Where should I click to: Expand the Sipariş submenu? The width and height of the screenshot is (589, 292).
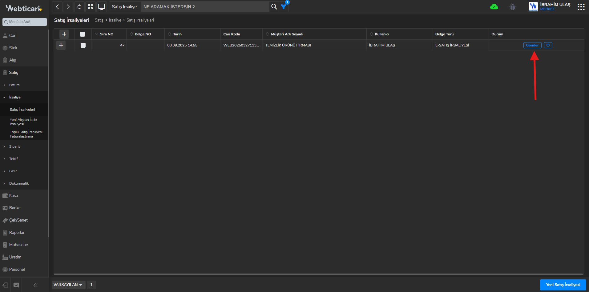(x=14, y=146)
